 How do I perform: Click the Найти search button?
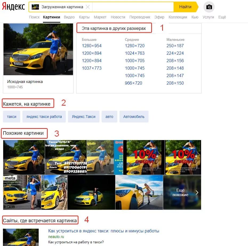pyautogui.click(x=185, y=7)
